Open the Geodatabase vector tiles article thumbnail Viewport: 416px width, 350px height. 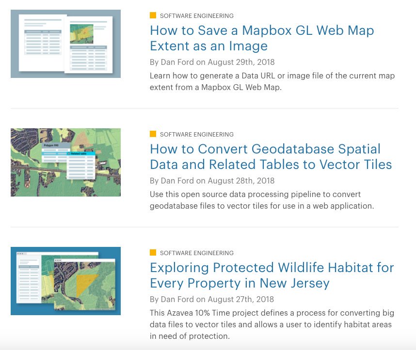pos(65,162)
